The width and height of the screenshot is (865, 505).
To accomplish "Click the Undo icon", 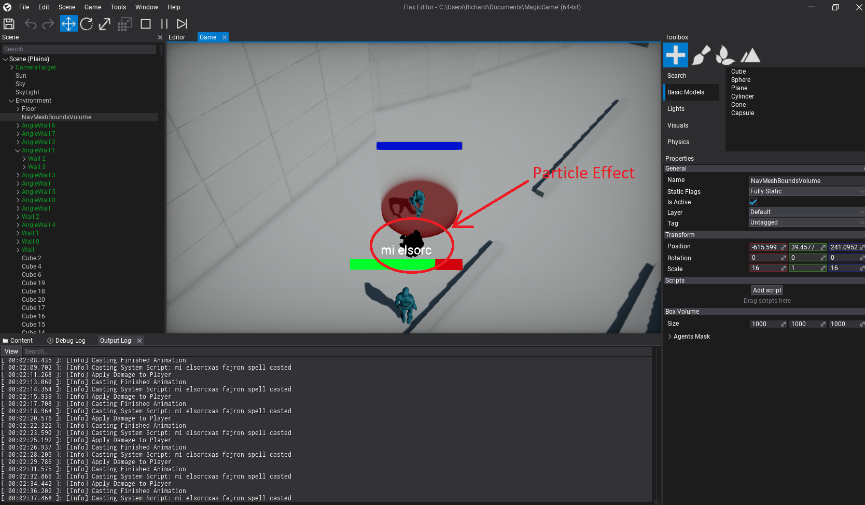I will 30,24.
